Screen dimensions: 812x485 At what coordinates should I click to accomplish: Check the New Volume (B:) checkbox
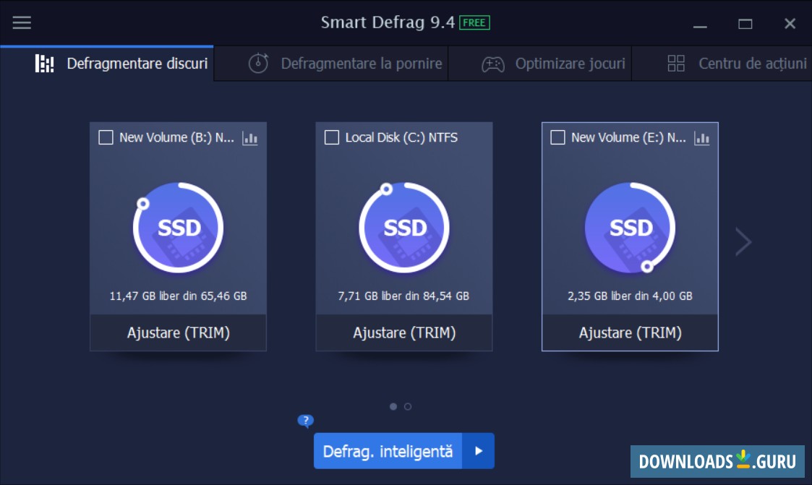pyautogui.click(x=106, y=137)
